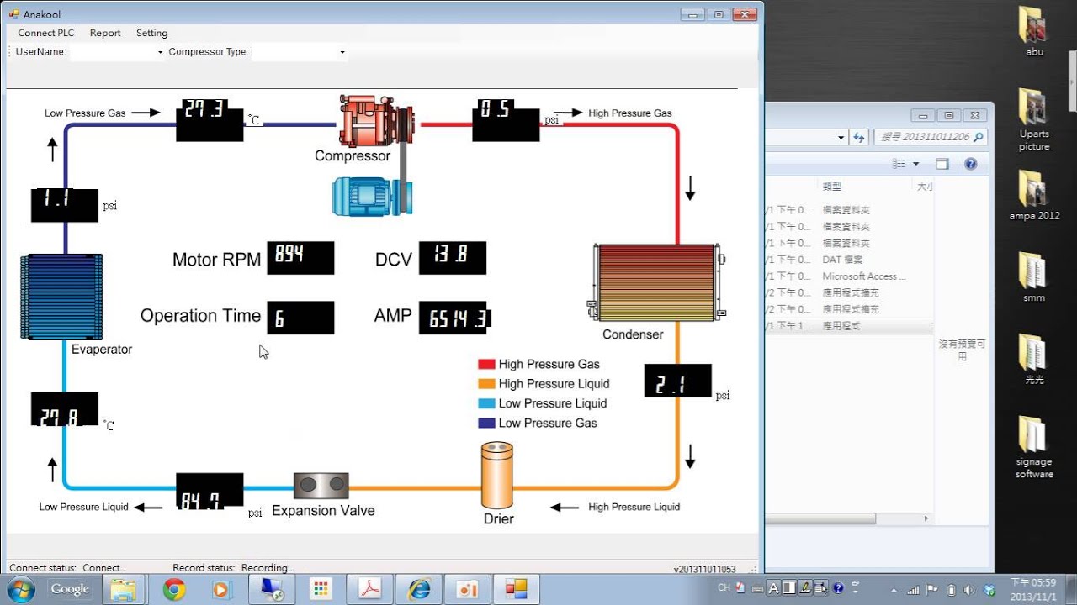1077x605 pixels.
Task: Expand the Explorer address bar history dropdown
Action: [x=841, y=137]
